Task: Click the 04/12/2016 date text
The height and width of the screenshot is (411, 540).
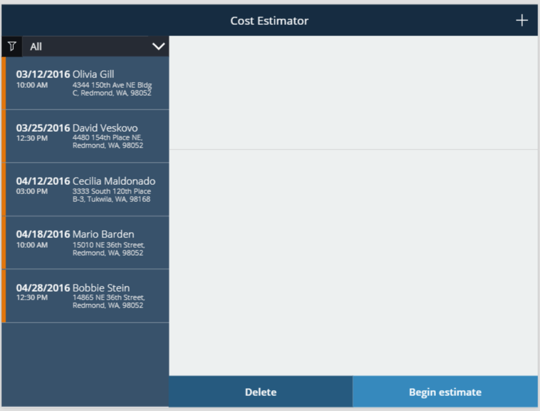Action: tap(43, 181)
